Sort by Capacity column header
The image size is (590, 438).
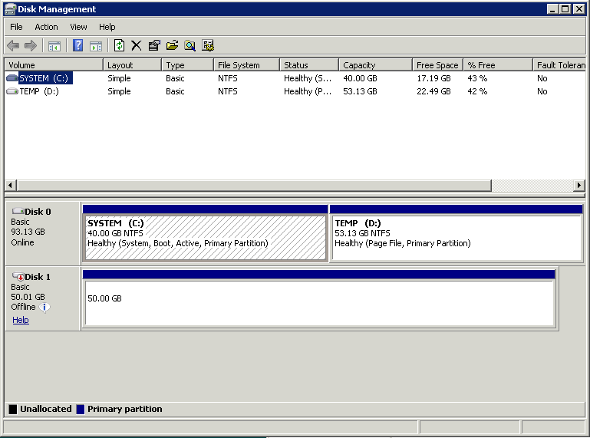pos(375,65)
